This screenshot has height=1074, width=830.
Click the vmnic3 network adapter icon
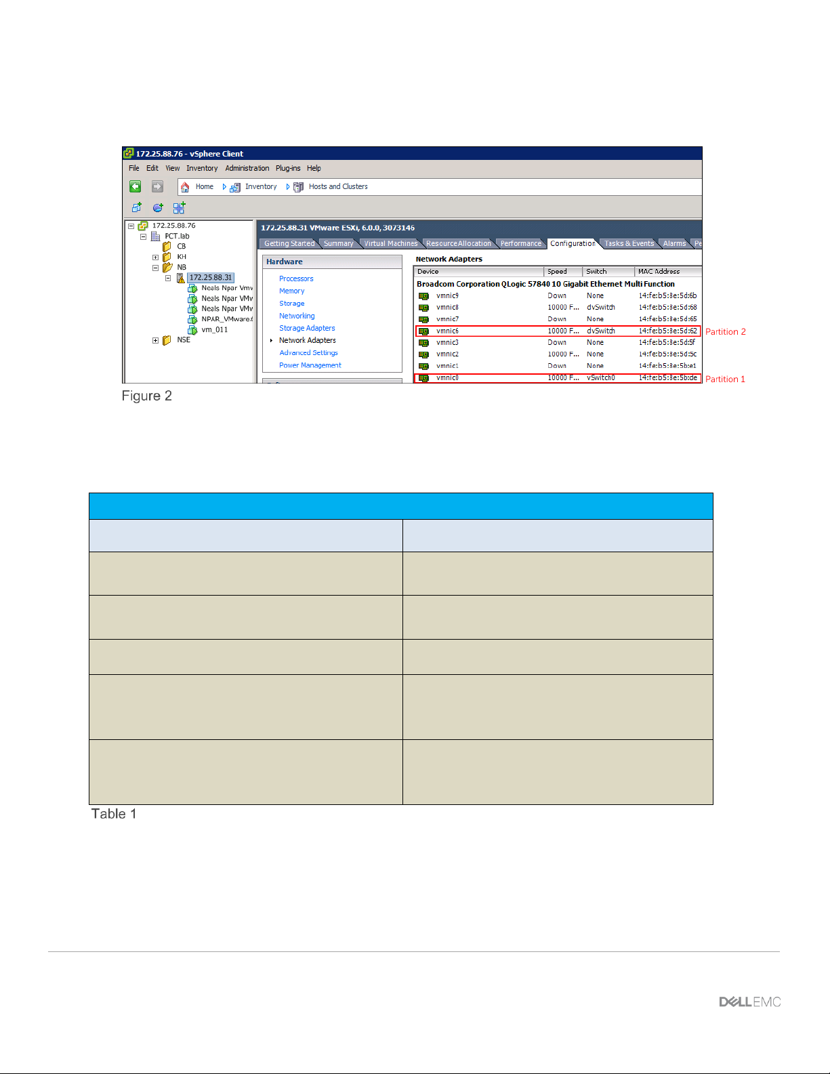pyautogui.click(x=423, y=343)
